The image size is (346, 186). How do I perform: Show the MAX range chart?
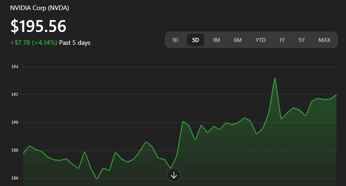pos(325,40)
